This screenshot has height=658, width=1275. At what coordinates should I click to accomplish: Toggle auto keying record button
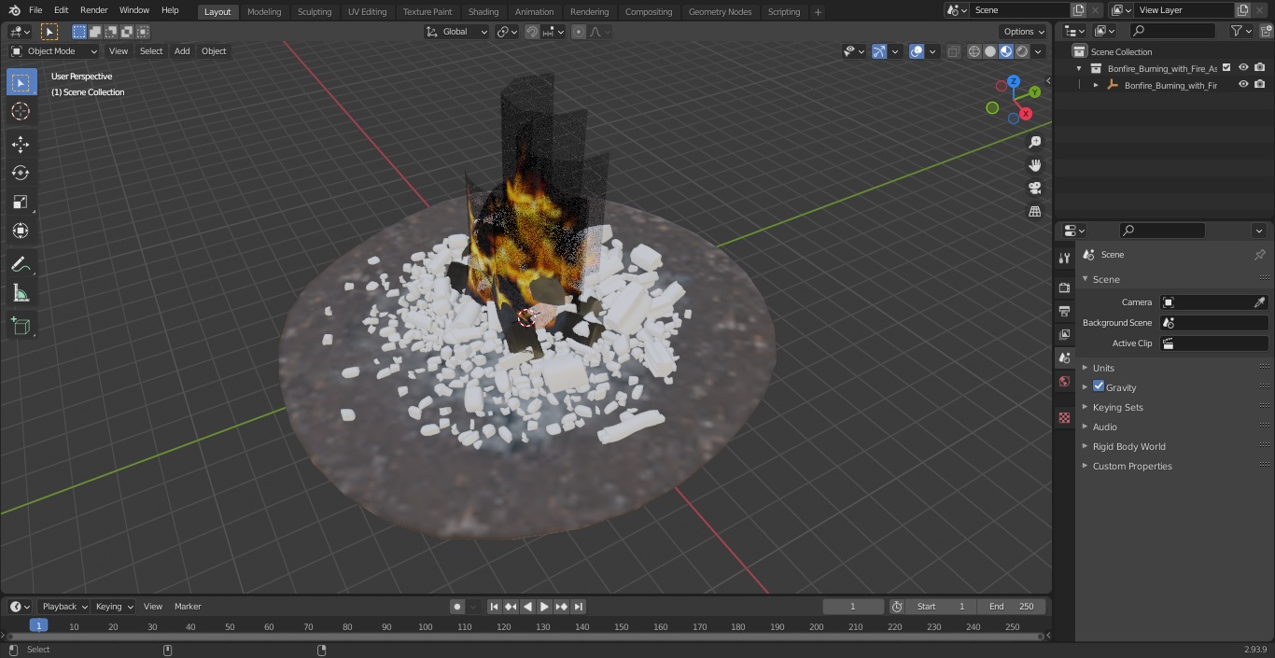pyautogui.click(x=457, y=607)
